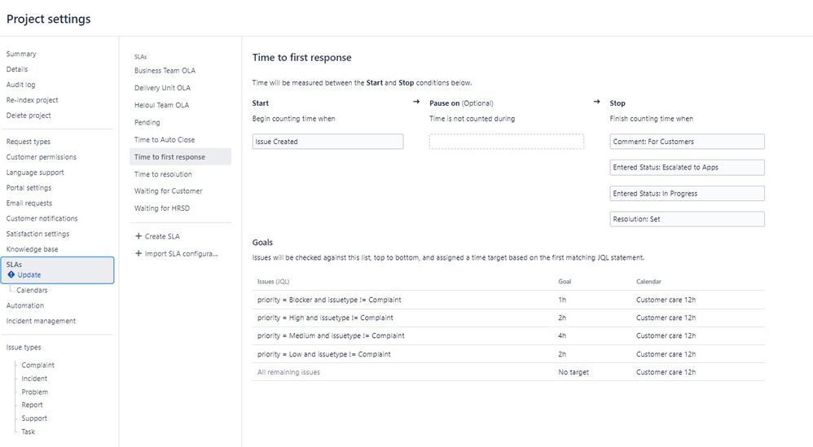Click the Issue Created start condition field
This screenshot has width=813, height=447.
point(327,142)
